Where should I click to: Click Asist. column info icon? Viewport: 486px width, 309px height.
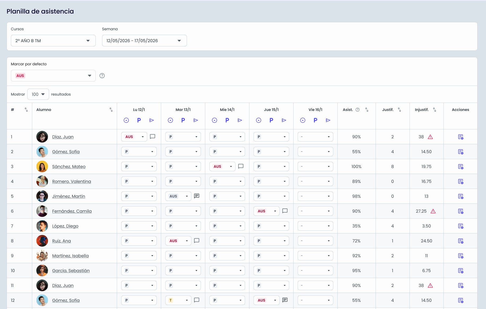[x=357, y=110]
